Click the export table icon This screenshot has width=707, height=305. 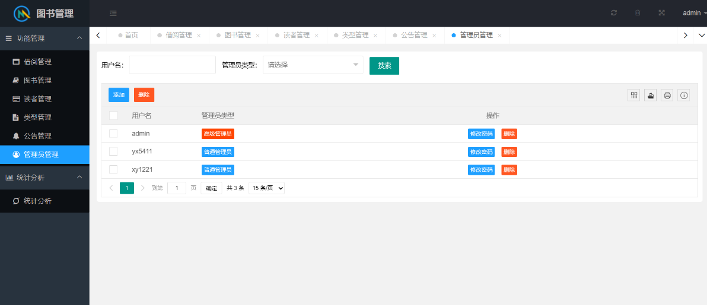pos(651,95)
